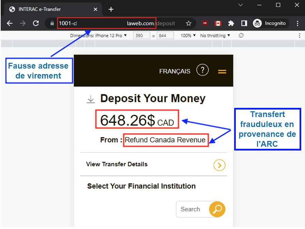Toggle the browser side panel
The width and height of the screenshot is (305, 229).
coord(244,23)
